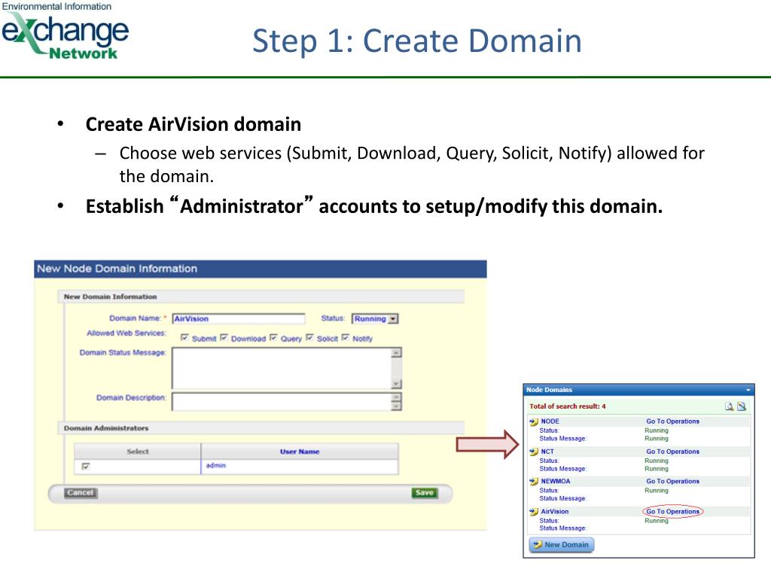
Task: Click the NEWMOA domain icon
Action: [534, 482]
